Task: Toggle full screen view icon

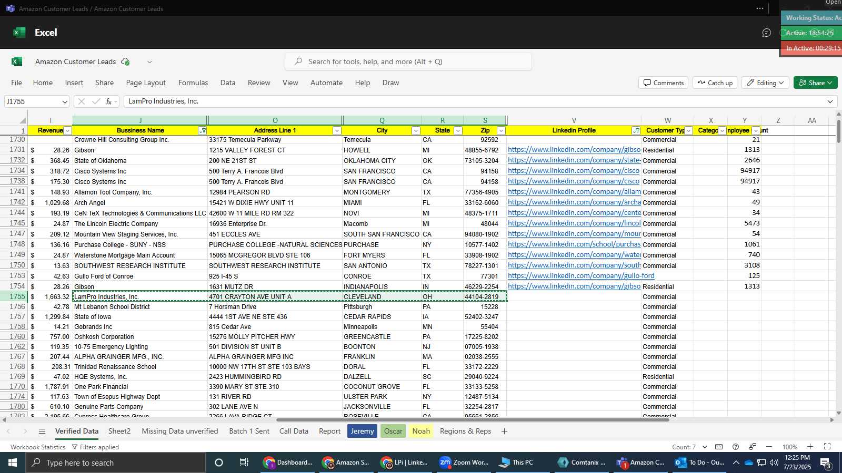Action: click(x=827, y=447)
